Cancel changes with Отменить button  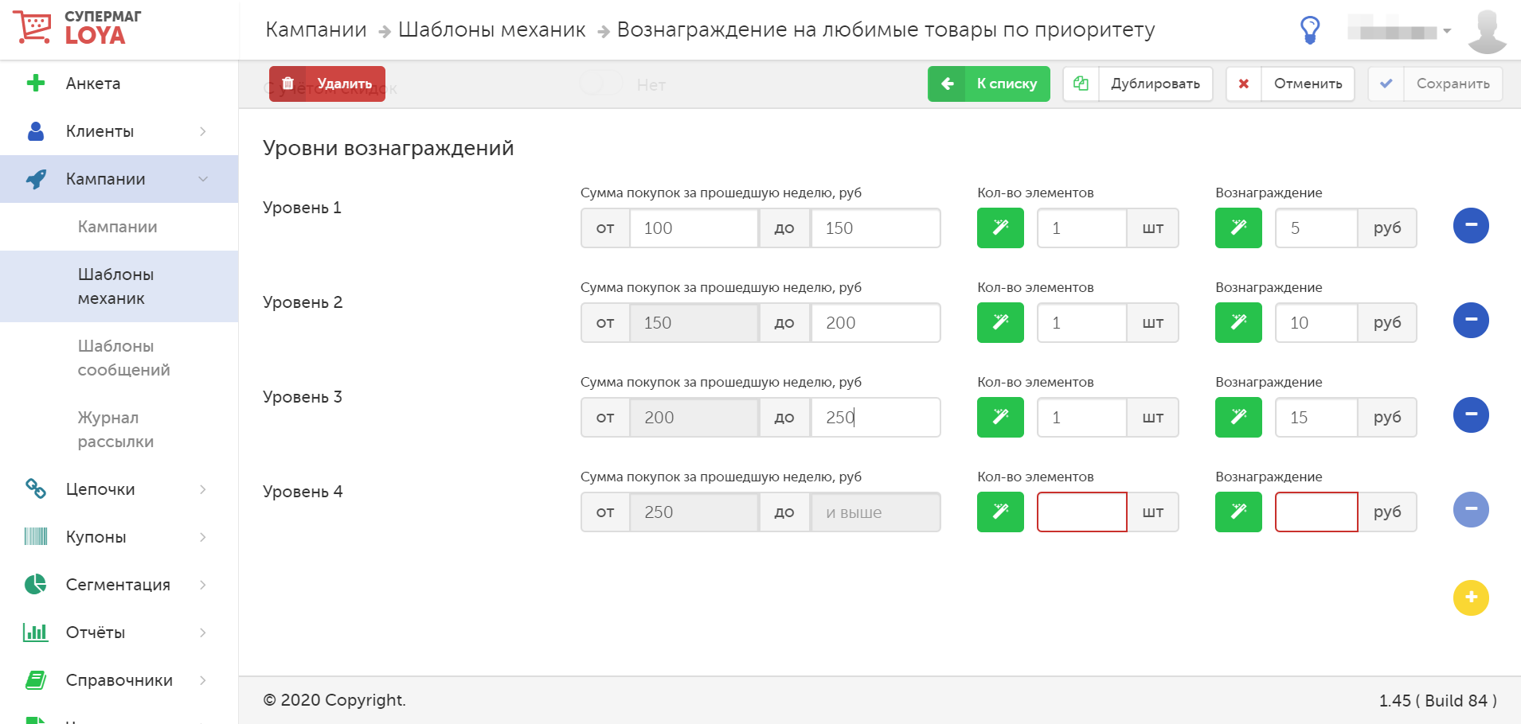tap(1290, 84)
